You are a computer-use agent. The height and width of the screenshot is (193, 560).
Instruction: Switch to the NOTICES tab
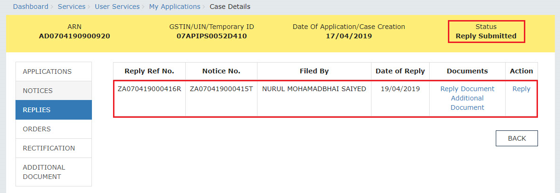point(53,91)
